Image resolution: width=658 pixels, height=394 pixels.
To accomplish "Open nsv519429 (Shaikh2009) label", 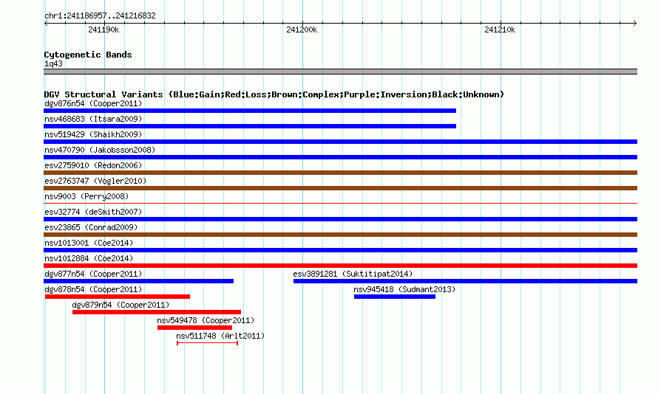I will [x=93, y=134].
